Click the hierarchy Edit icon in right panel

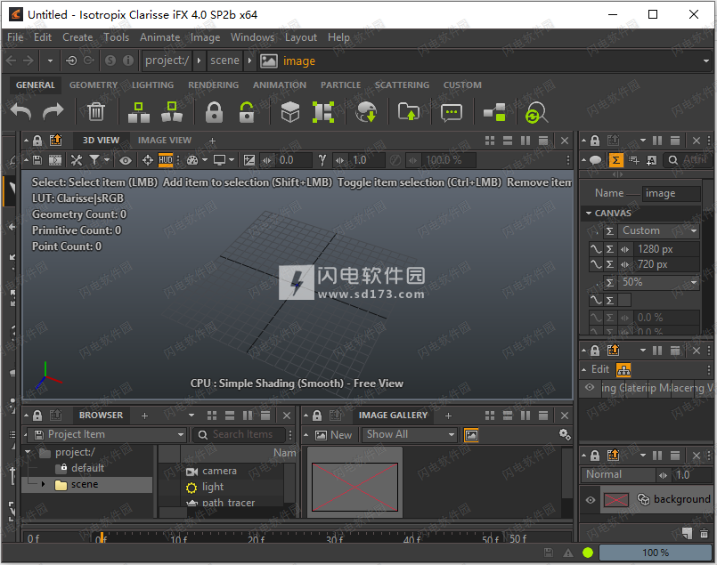[x=623, y=370]
